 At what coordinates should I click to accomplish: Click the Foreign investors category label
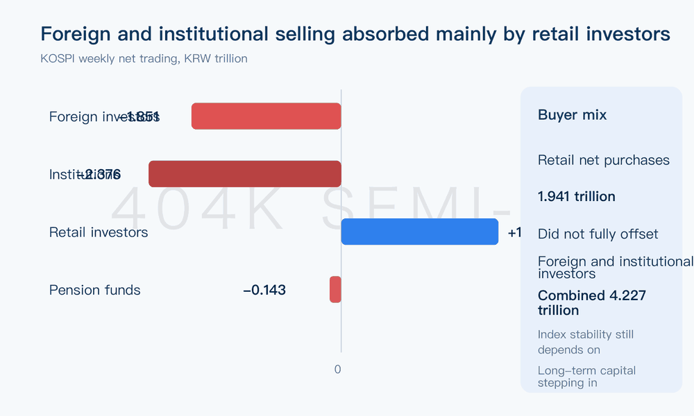[x=103, y=116]
